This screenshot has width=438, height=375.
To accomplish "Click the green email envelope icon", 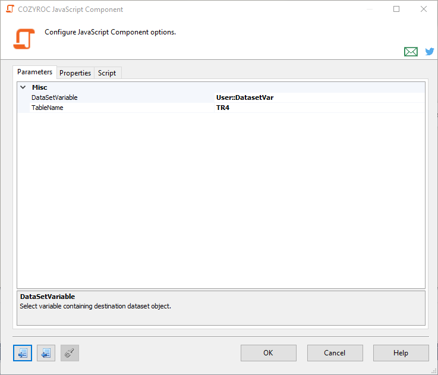I will [411, 52].
